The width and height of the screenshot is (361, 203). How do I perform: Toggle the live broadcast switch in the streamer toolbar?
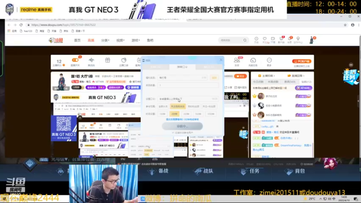75,60
